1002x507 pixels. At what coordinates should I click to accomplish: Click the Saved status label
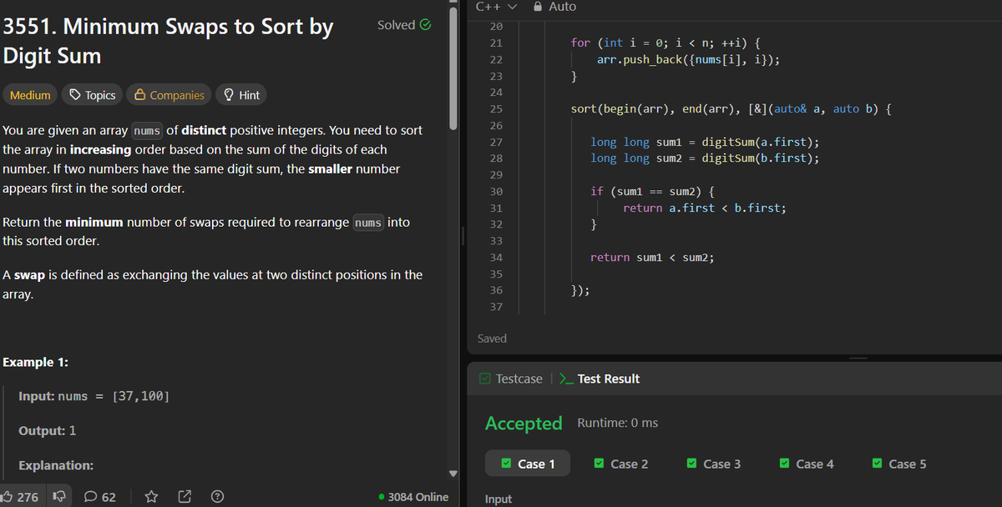(492, 339)
